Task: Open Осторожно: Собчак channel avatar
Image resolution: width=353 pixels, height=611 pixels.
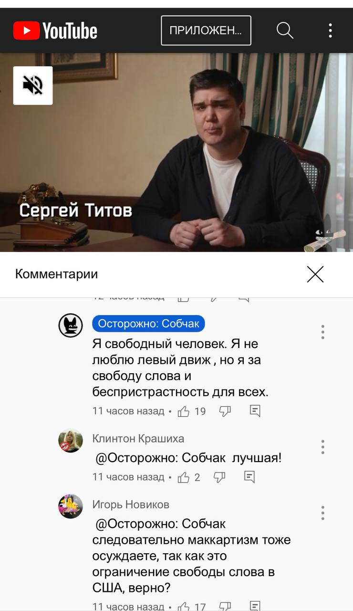Action: click(71, 326)
